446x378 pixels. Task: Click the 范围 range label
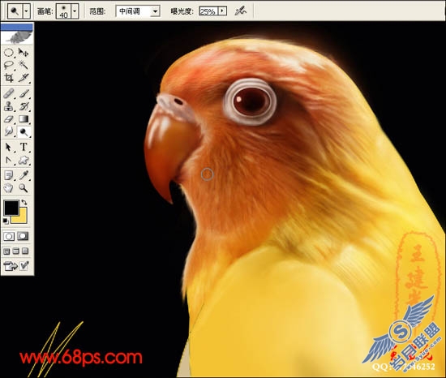pos(97,11)
